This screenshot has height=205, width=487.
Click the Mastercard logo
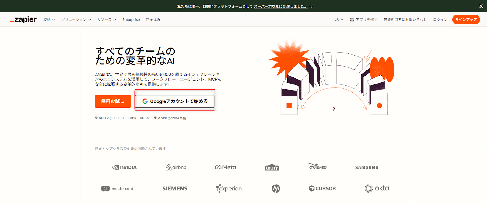tap(117, 189)
